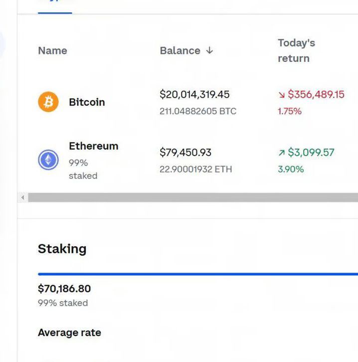This screenshot has height=362, width=358.
Task: Click the blue staking progress bar
Action: click(x=198, y=274)
